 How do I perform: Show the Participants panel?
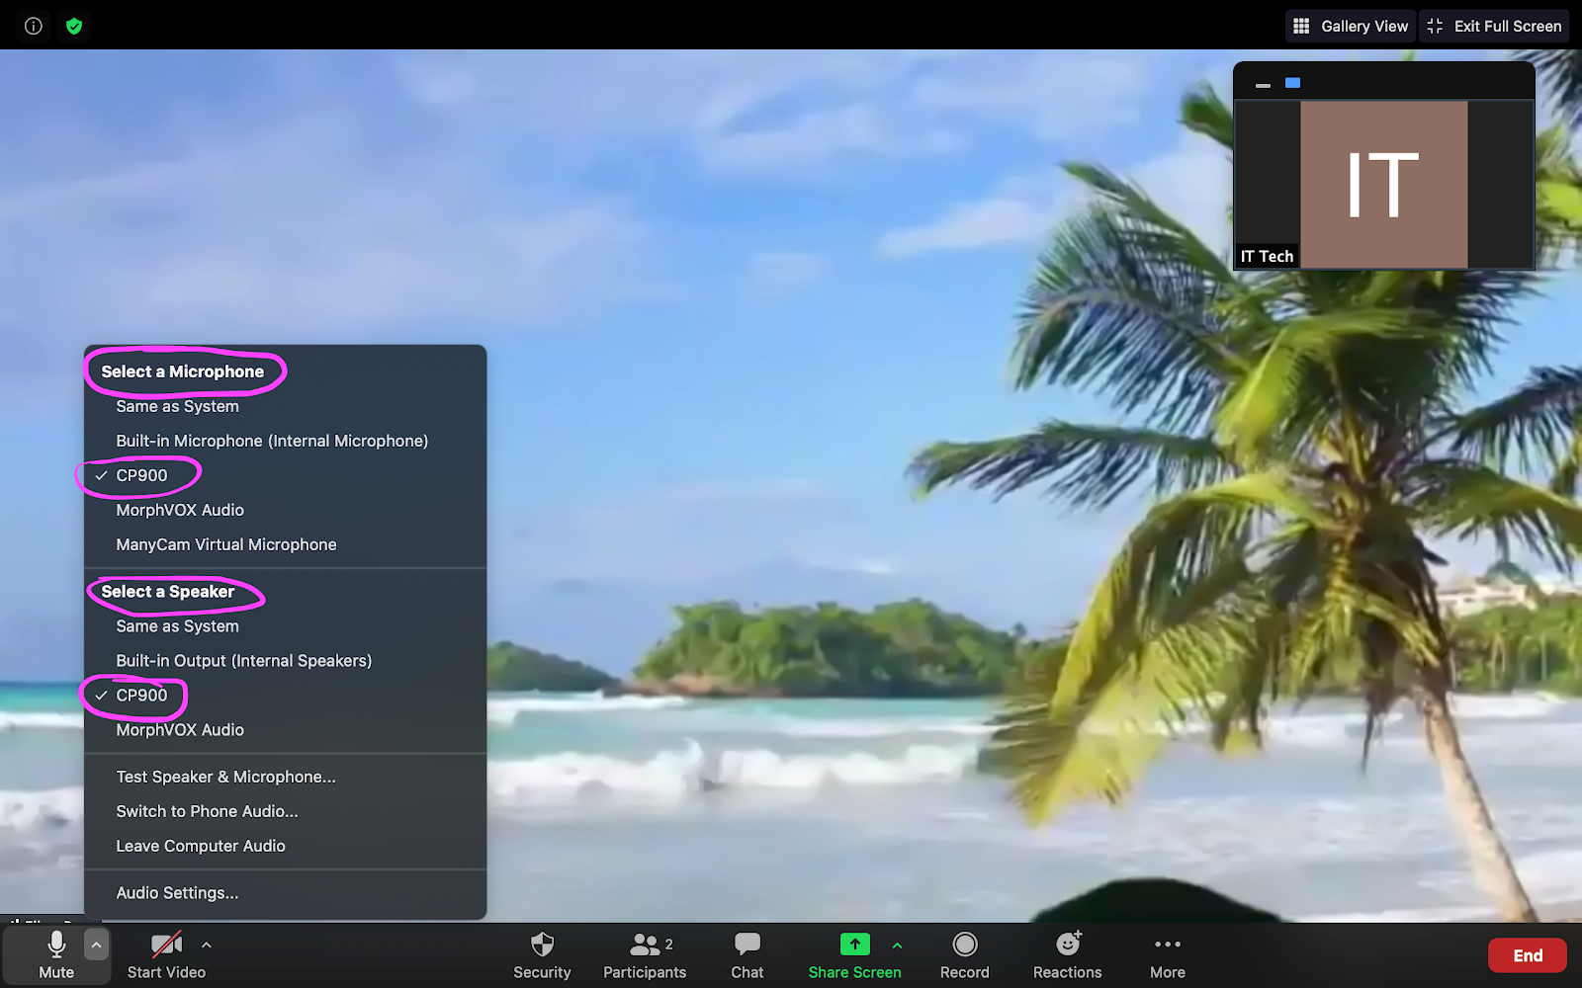645,955
